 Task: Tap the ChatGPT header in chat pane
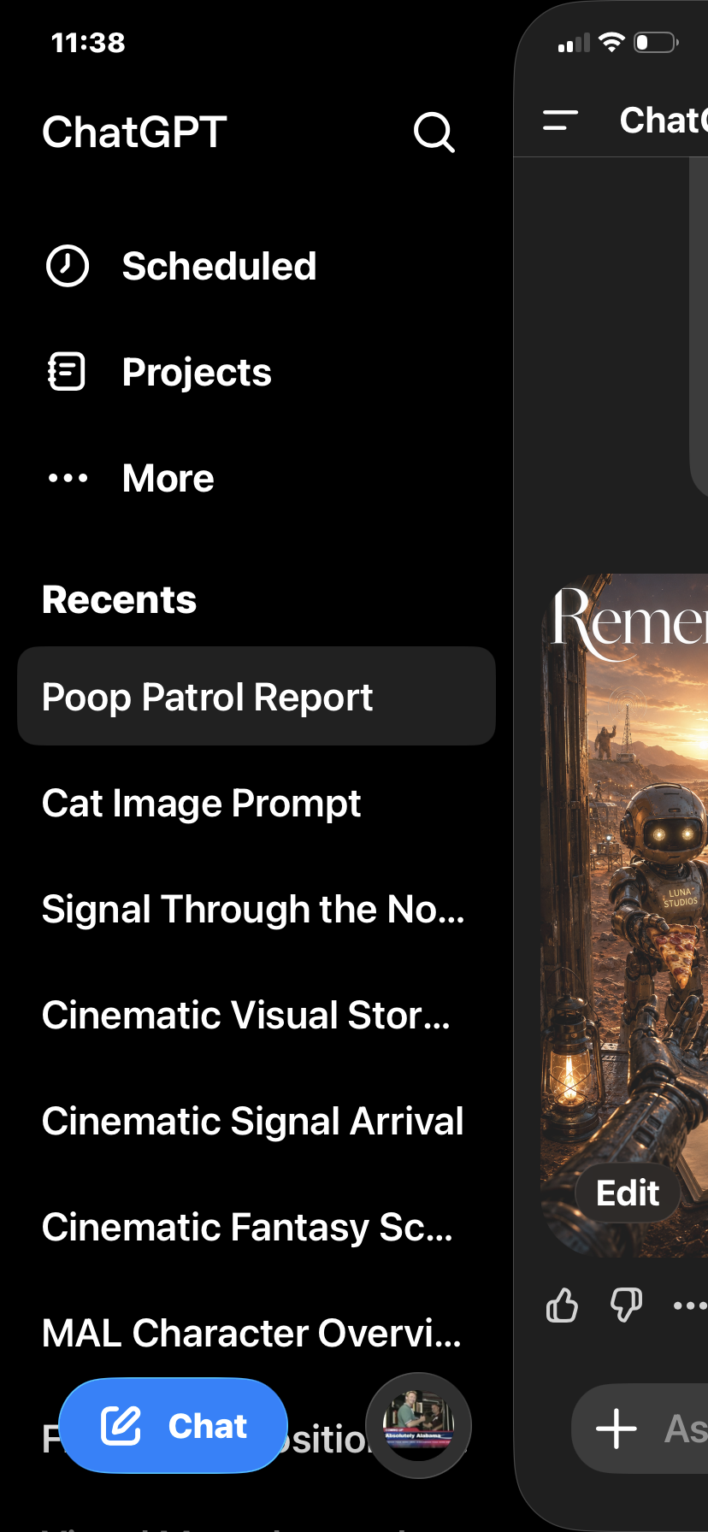(664, 121)
